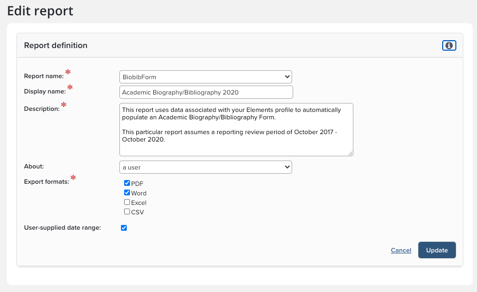
Task: Expand the About 'a user' dropdown
Action: pyautogui.click(x=205, y=167)
